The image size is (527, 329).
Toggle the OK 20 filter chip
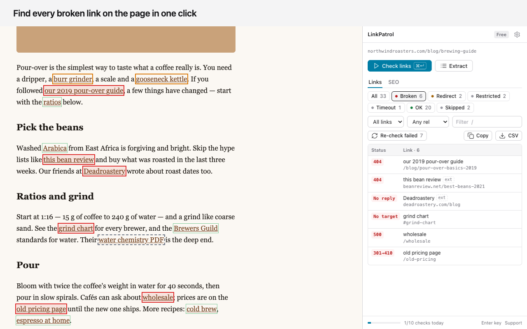click(421, 108)
